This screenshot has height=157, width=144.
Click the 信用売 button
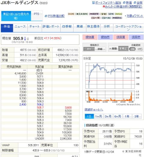[x=136, y=37]
